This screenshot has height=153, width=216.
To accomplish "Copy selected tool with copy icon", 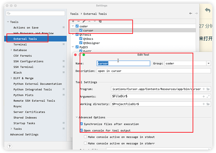I will coord(100,21).
